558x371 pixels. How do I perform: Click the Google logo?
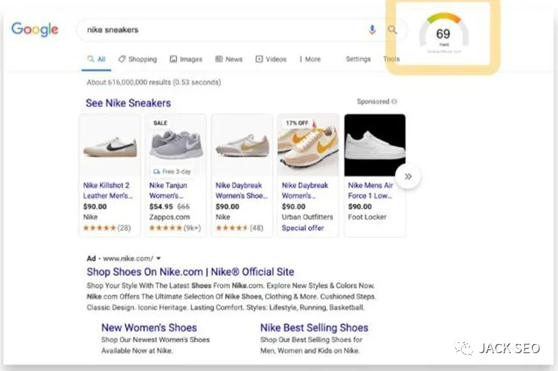[34, 30]
